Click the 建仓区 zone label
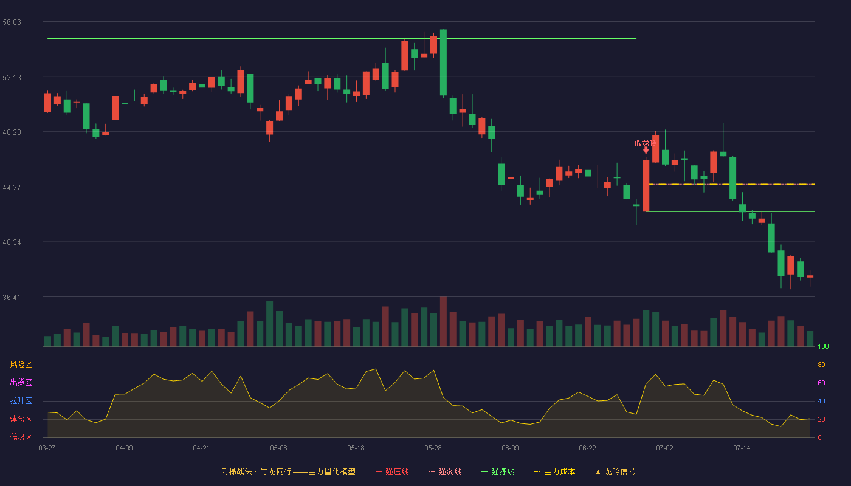Image resolution: width=851 pixels, height=486 pixels. [21, 419]
